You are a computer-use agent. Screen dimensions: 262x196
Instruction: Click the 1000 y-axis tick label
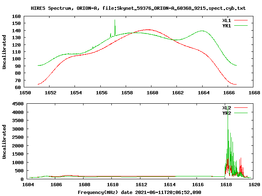[18, 163]
